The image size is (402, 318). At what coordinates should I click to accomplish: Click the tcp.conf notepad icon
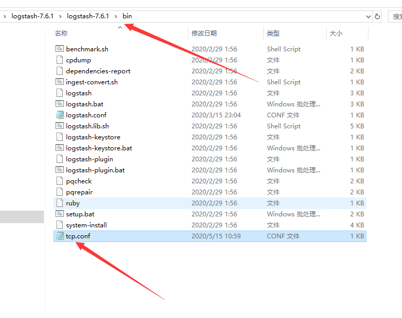click(60, 236)
